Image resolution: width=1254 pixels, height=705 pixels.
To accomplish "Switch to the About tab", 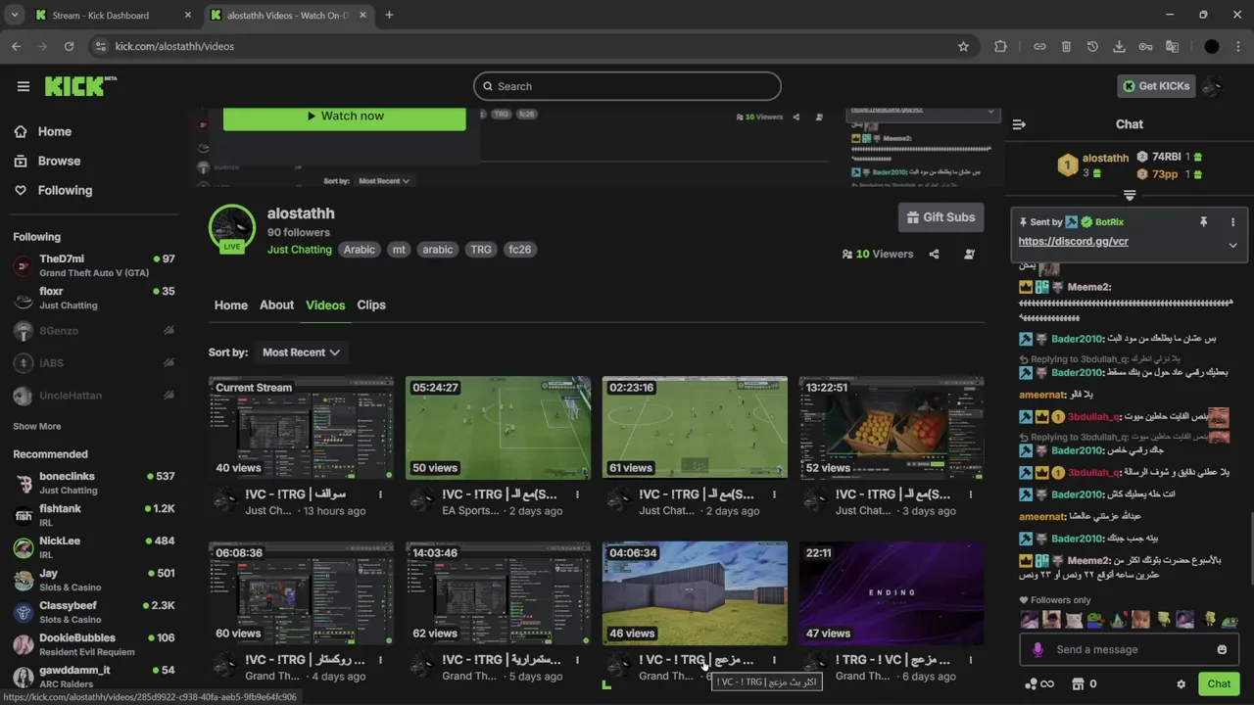I will (276, 305).
